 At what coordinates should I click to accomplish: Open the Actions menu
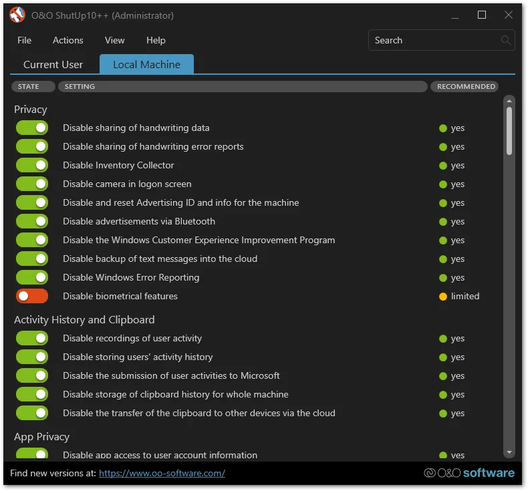(x=68, y=40)
